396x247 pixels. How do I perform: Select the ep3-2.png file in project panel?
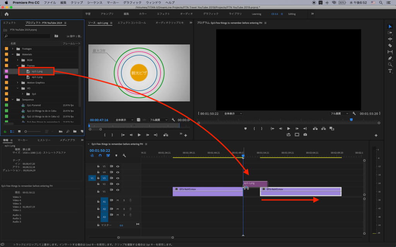pyautogui.click(x=37, y=77)
